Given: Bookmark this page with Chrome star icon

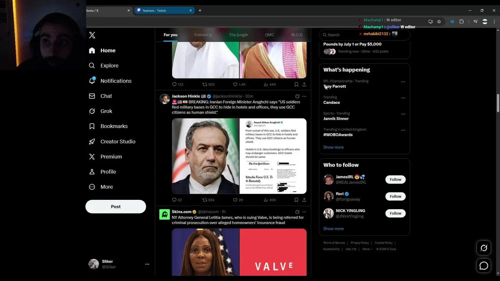Looking at the screenshot, I should click(x=439, y=21).
